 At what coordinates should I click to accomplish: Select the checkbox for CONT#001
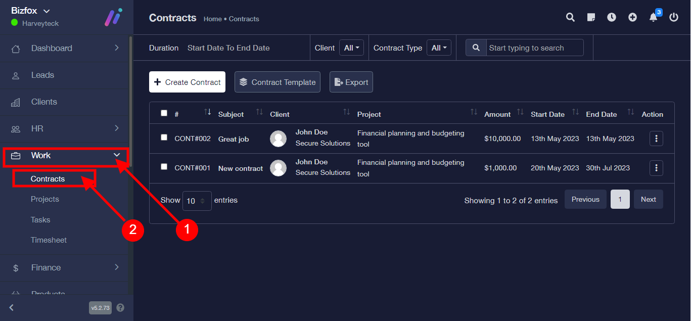pyautogui.click(x=164, y=167)
